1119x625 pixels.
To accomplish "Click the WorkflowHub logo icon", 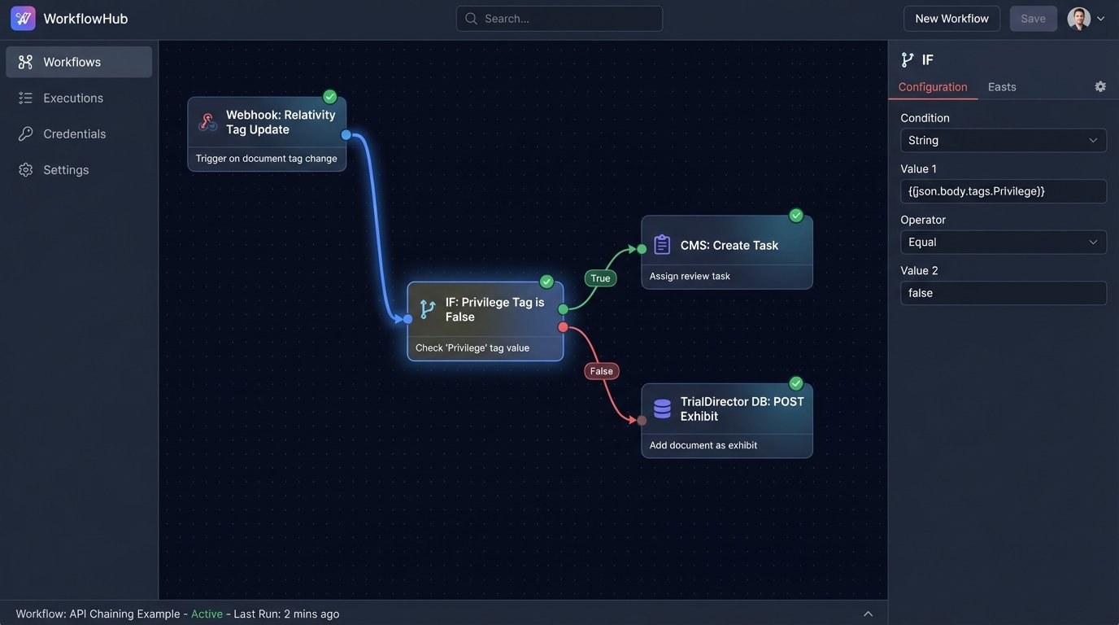I will (23, 19).
